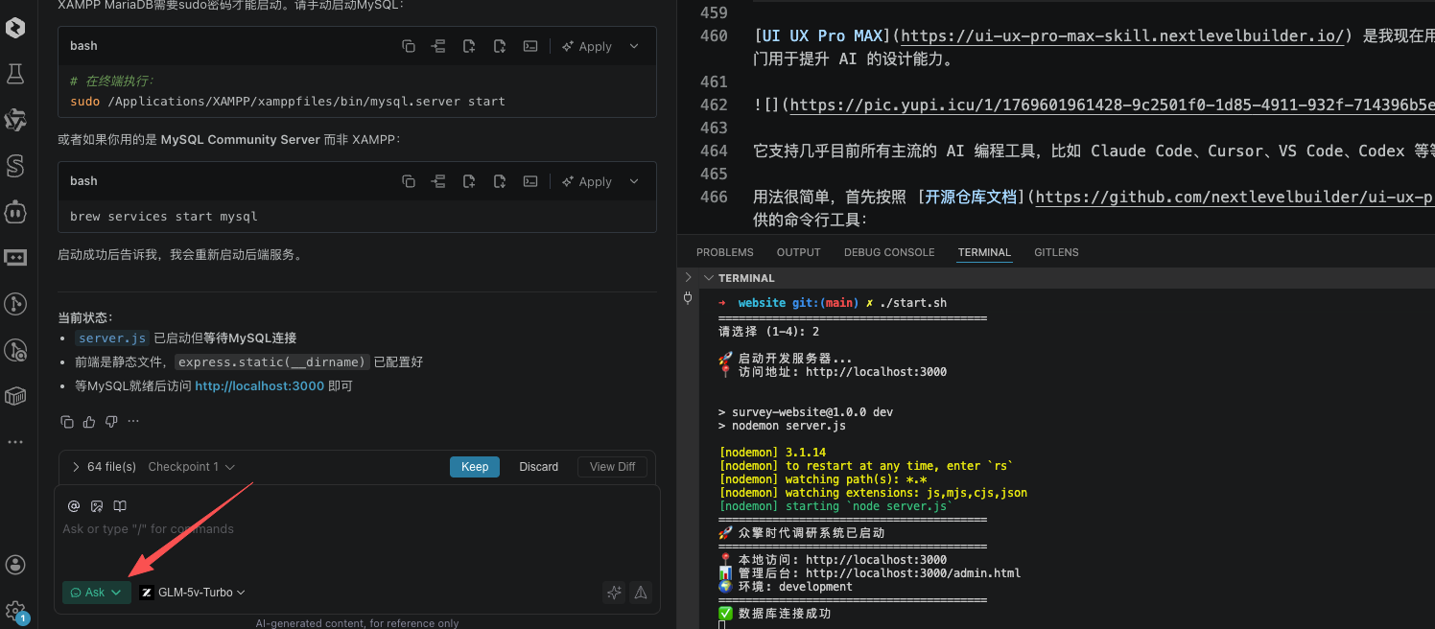Click line number 466 in the editor
This screenshot has height=629, width=1435.
point(714,197)
